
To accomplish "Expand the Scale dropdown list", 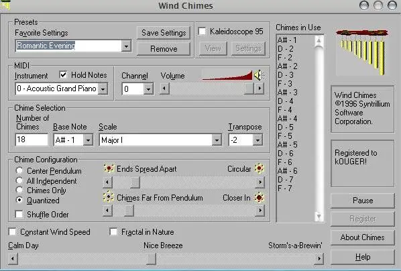I will coord(217,140).
